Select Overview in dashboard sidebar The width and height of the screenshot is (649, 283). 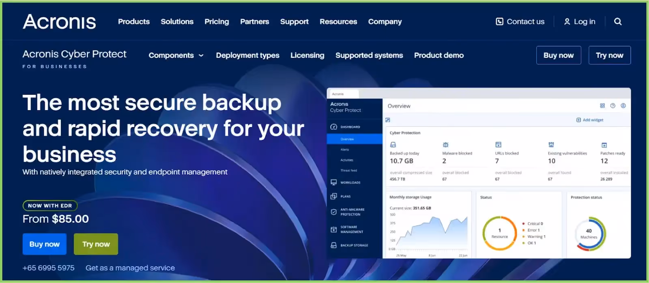(355, 139)
